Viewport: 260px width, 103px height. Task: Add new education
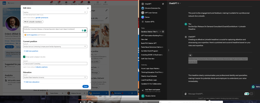31,82
